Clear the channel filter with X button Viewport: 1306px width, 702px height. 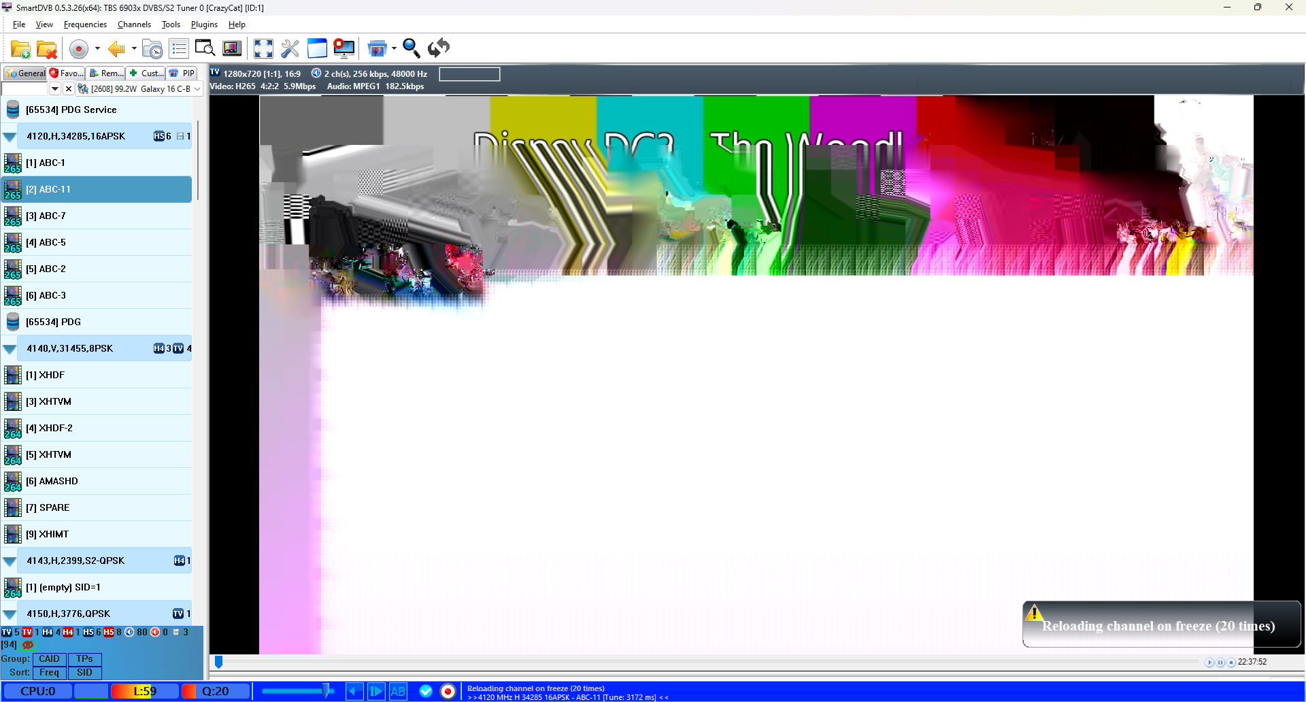(68, 89)
